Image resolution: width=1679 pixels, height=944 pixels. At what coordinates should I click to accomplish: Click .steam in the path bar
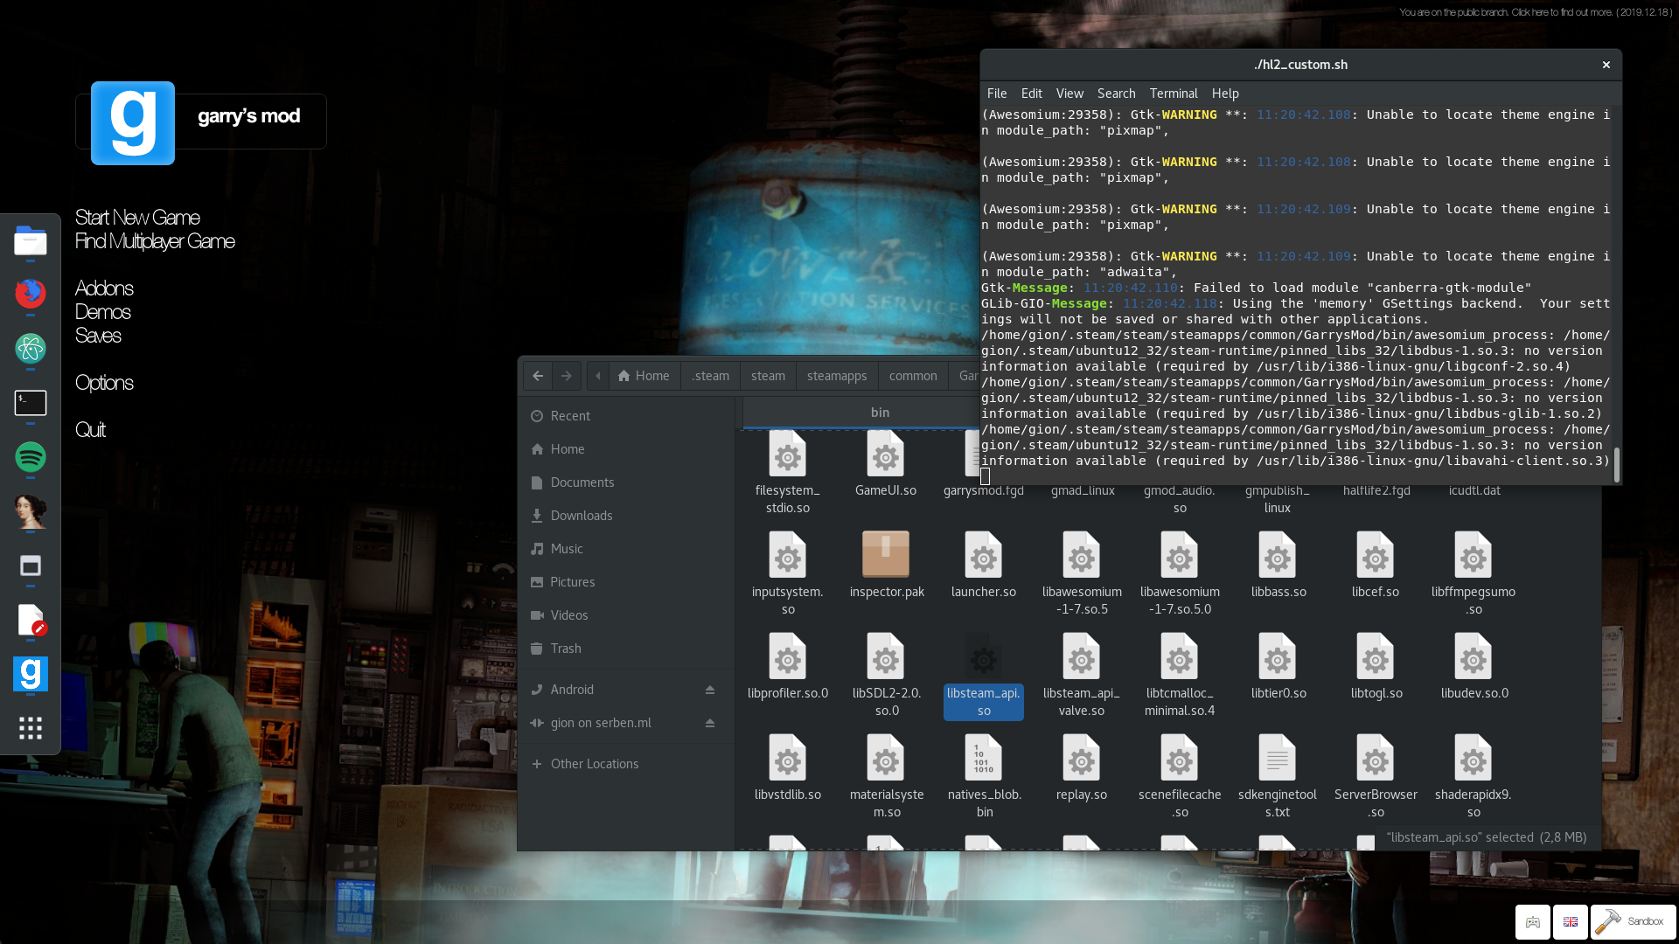tap(710, 376)
